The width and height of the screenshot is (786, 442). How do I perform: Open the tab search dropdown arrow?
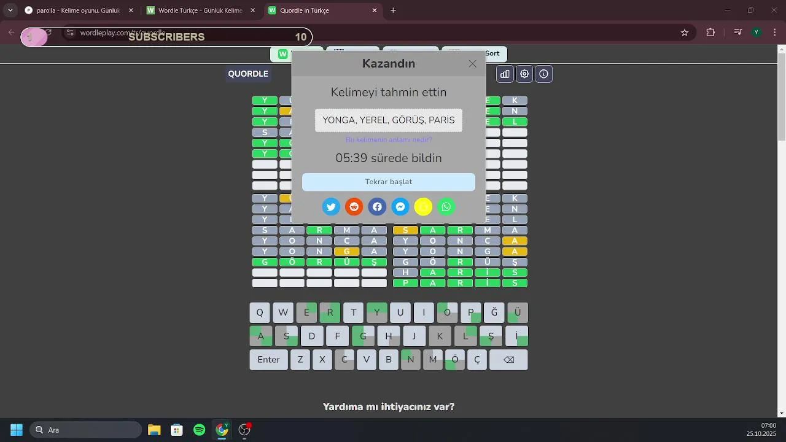tap(10, 10)
